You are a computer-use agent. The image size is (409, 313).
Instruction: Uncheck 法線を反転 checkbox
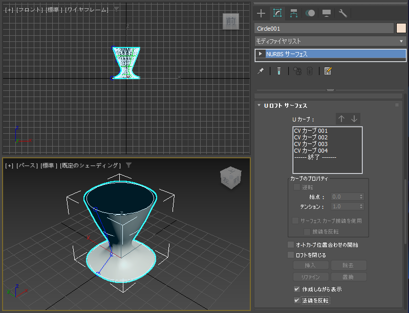tap(297, 301)
